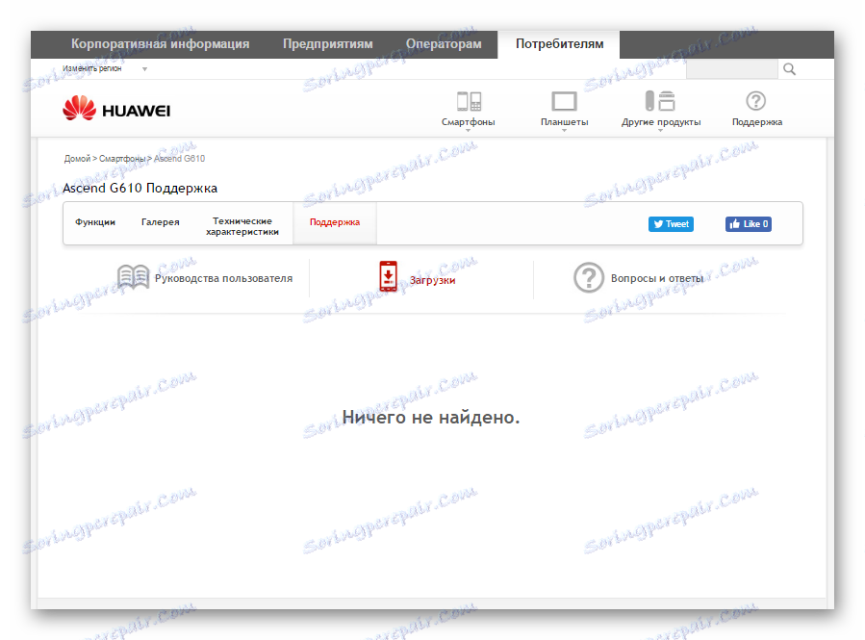Click the 'Изменить регион' label

91,69
